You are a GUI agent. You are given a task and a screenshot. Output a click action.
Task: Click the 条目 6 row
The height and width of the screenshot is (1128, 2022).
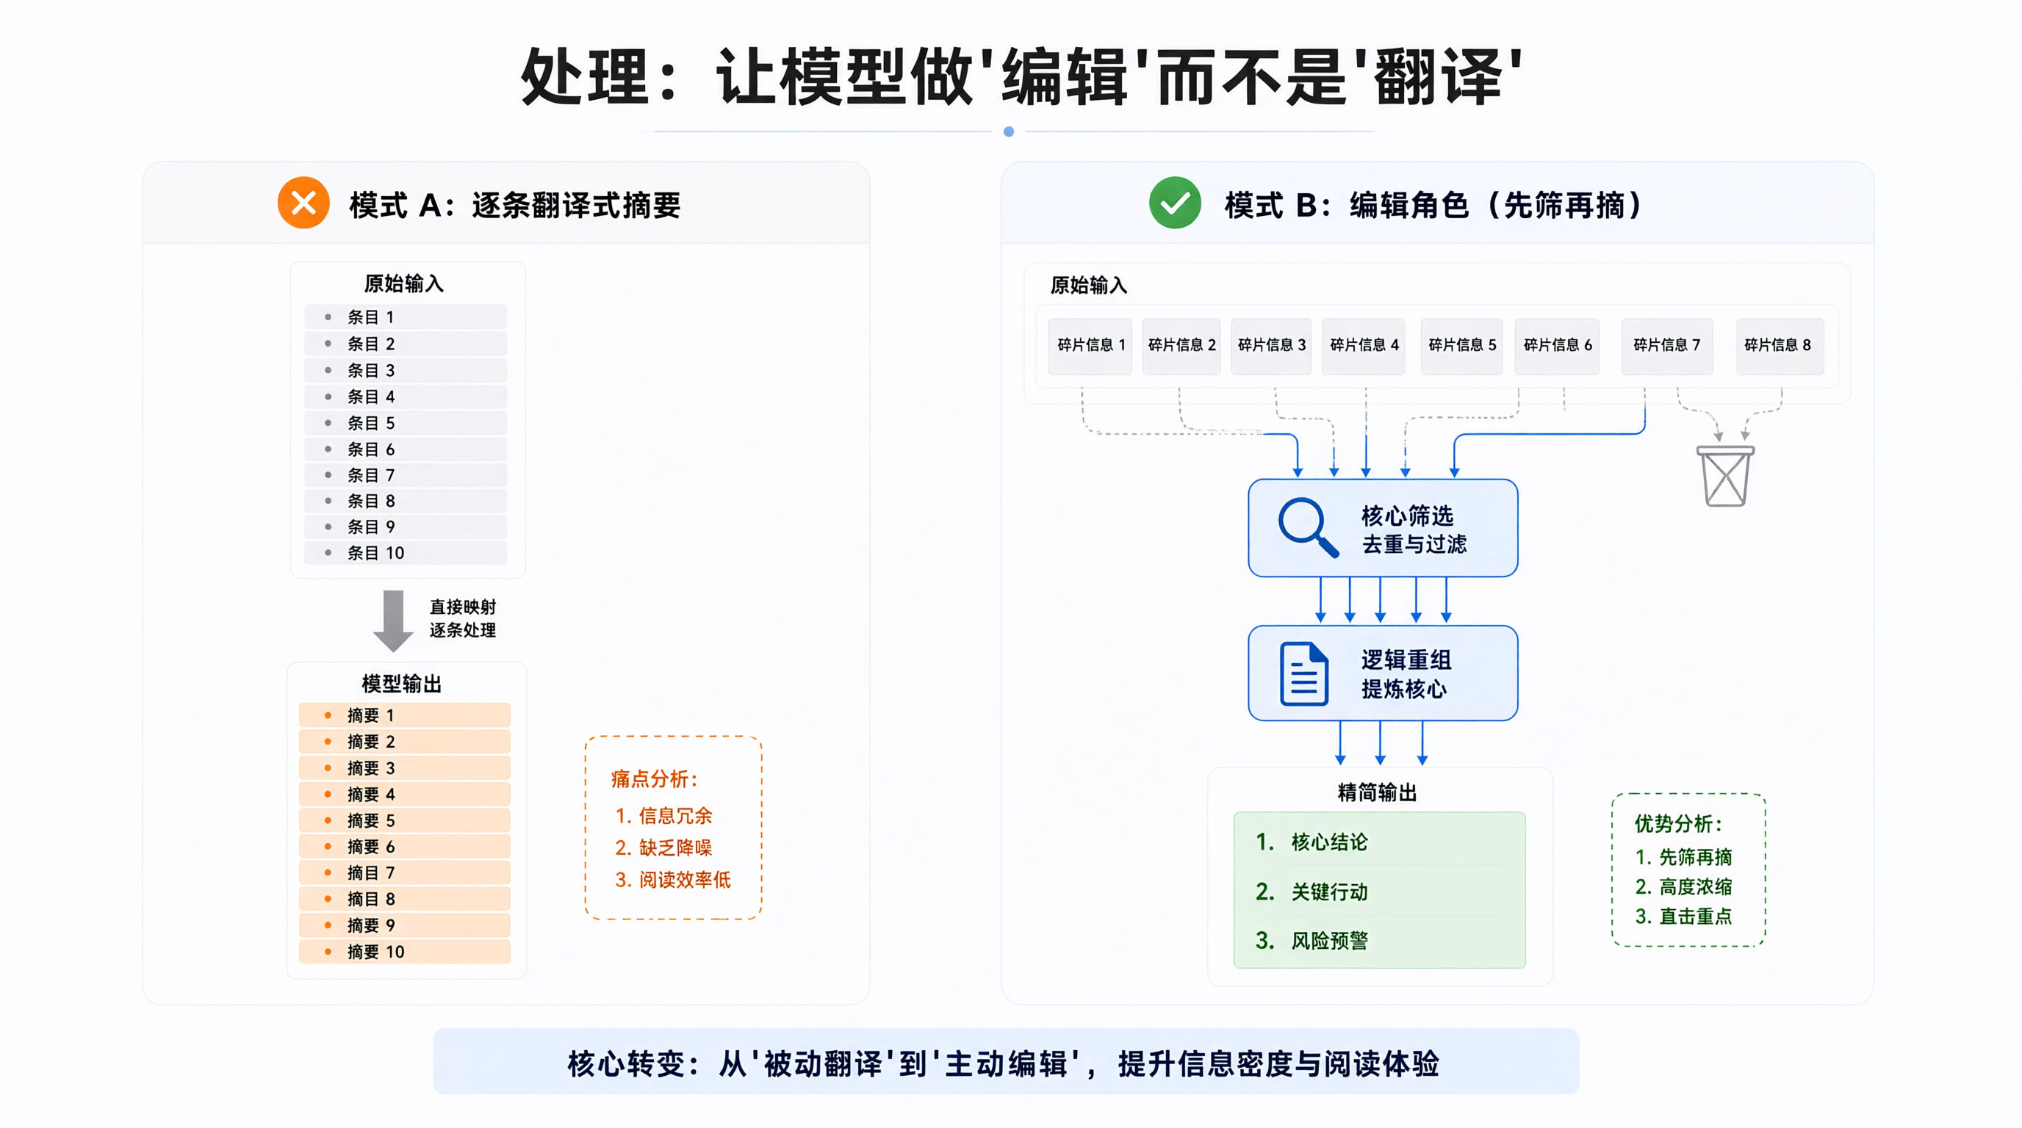pyautogui.click(x=406, y=449)
